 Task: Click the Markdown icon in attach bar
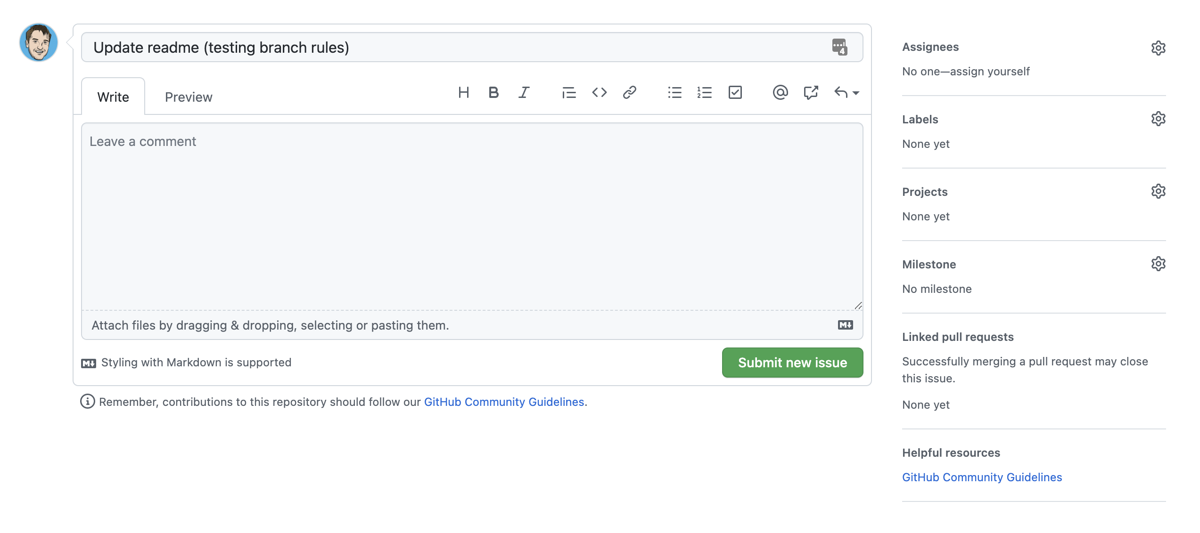tap(845, 325)
